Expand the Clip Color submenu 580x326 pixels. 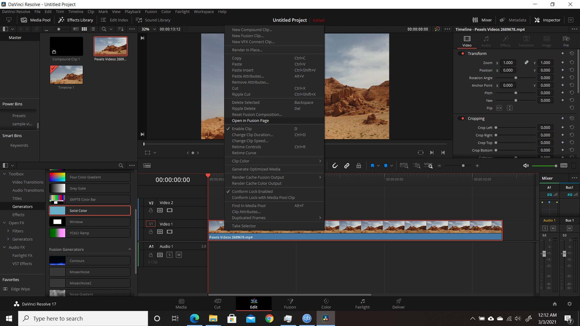tap(274, 161)
